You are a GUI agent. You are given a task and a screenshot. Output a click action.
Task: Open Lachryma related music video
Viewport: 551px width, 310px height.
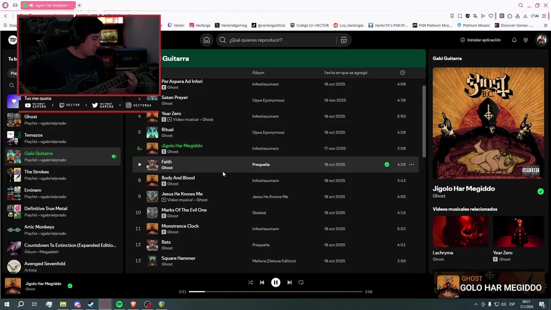(x=461, y=231)
